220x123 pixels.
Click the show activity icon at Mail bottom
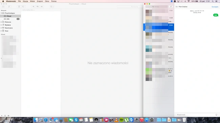5,116
